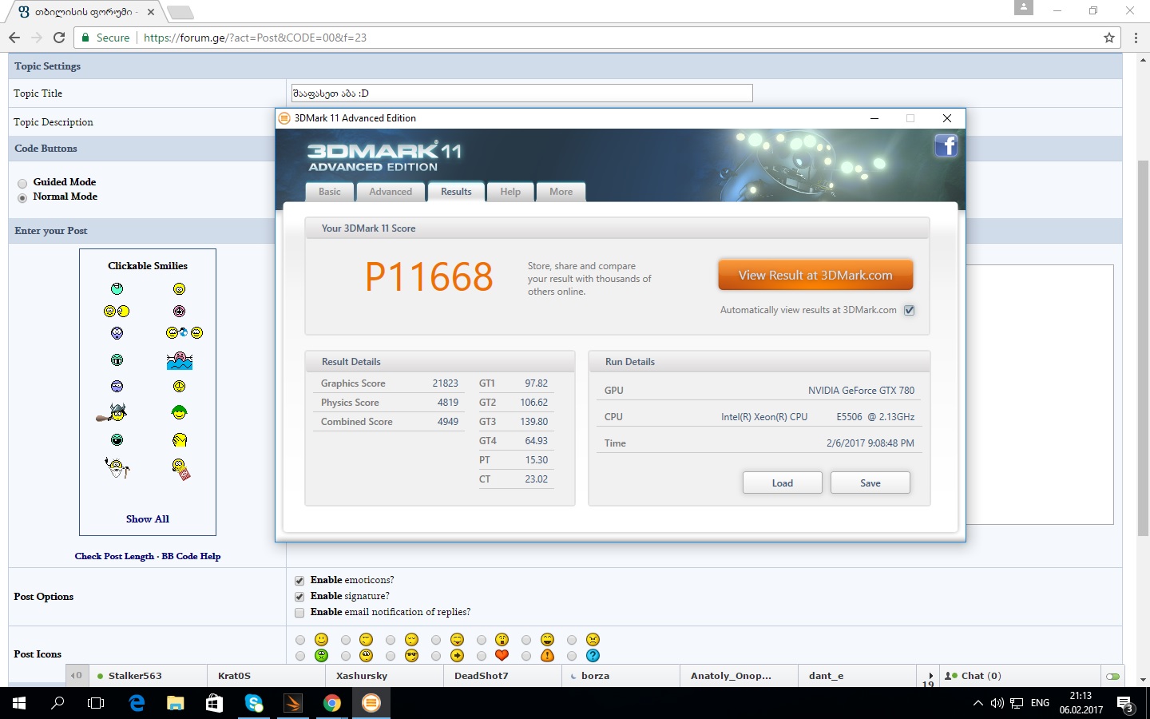Insert the facepalm smiley
The image size is (1150, 719).
point(180,439)
